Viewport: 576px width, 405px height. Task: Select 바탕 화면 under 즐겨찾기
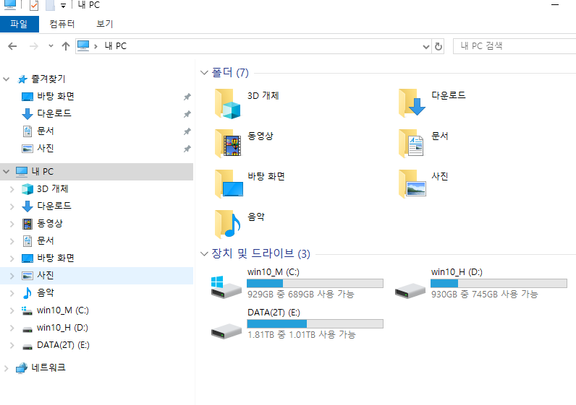click(56, 96)
